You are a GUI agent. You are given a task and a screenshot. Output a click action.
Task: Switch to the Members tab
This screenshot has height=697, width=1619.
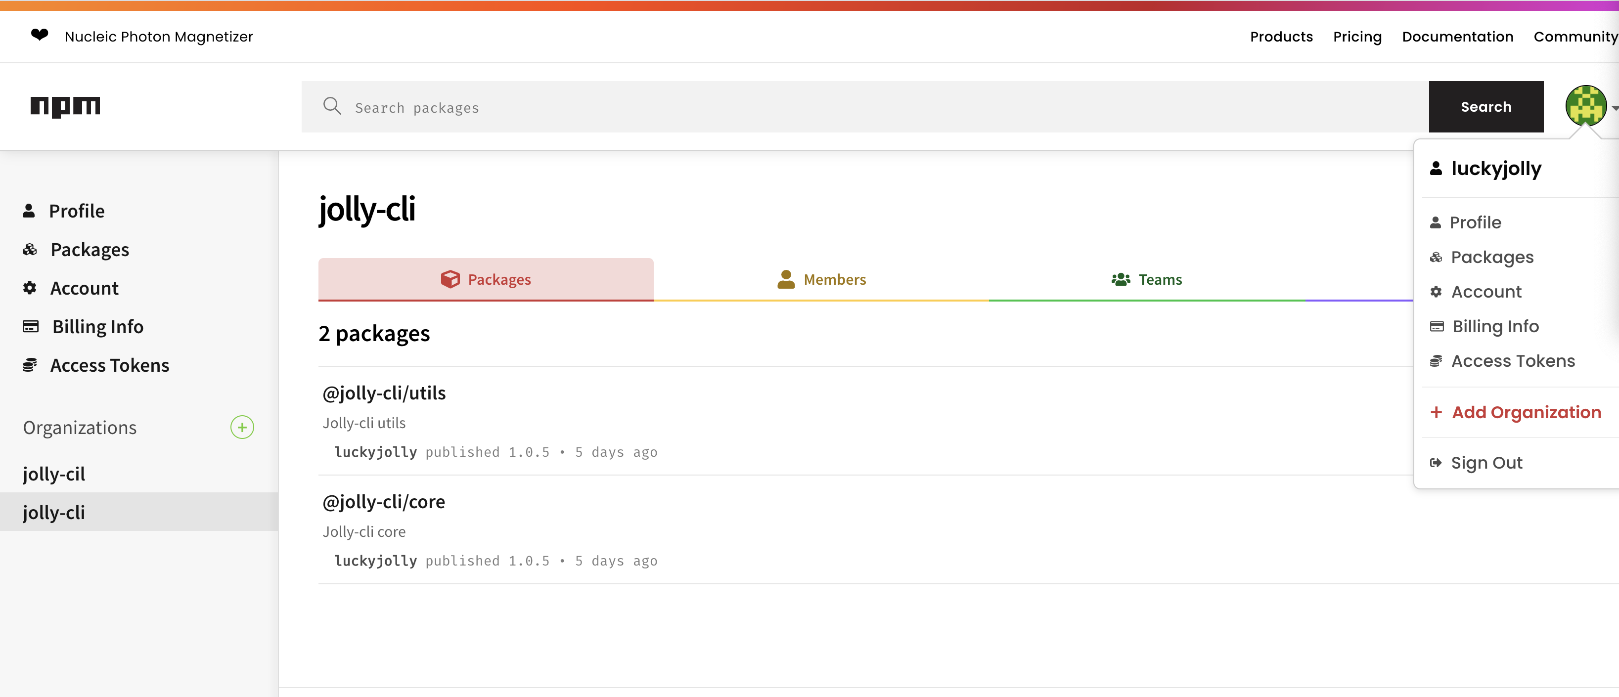tap(821, 279)
